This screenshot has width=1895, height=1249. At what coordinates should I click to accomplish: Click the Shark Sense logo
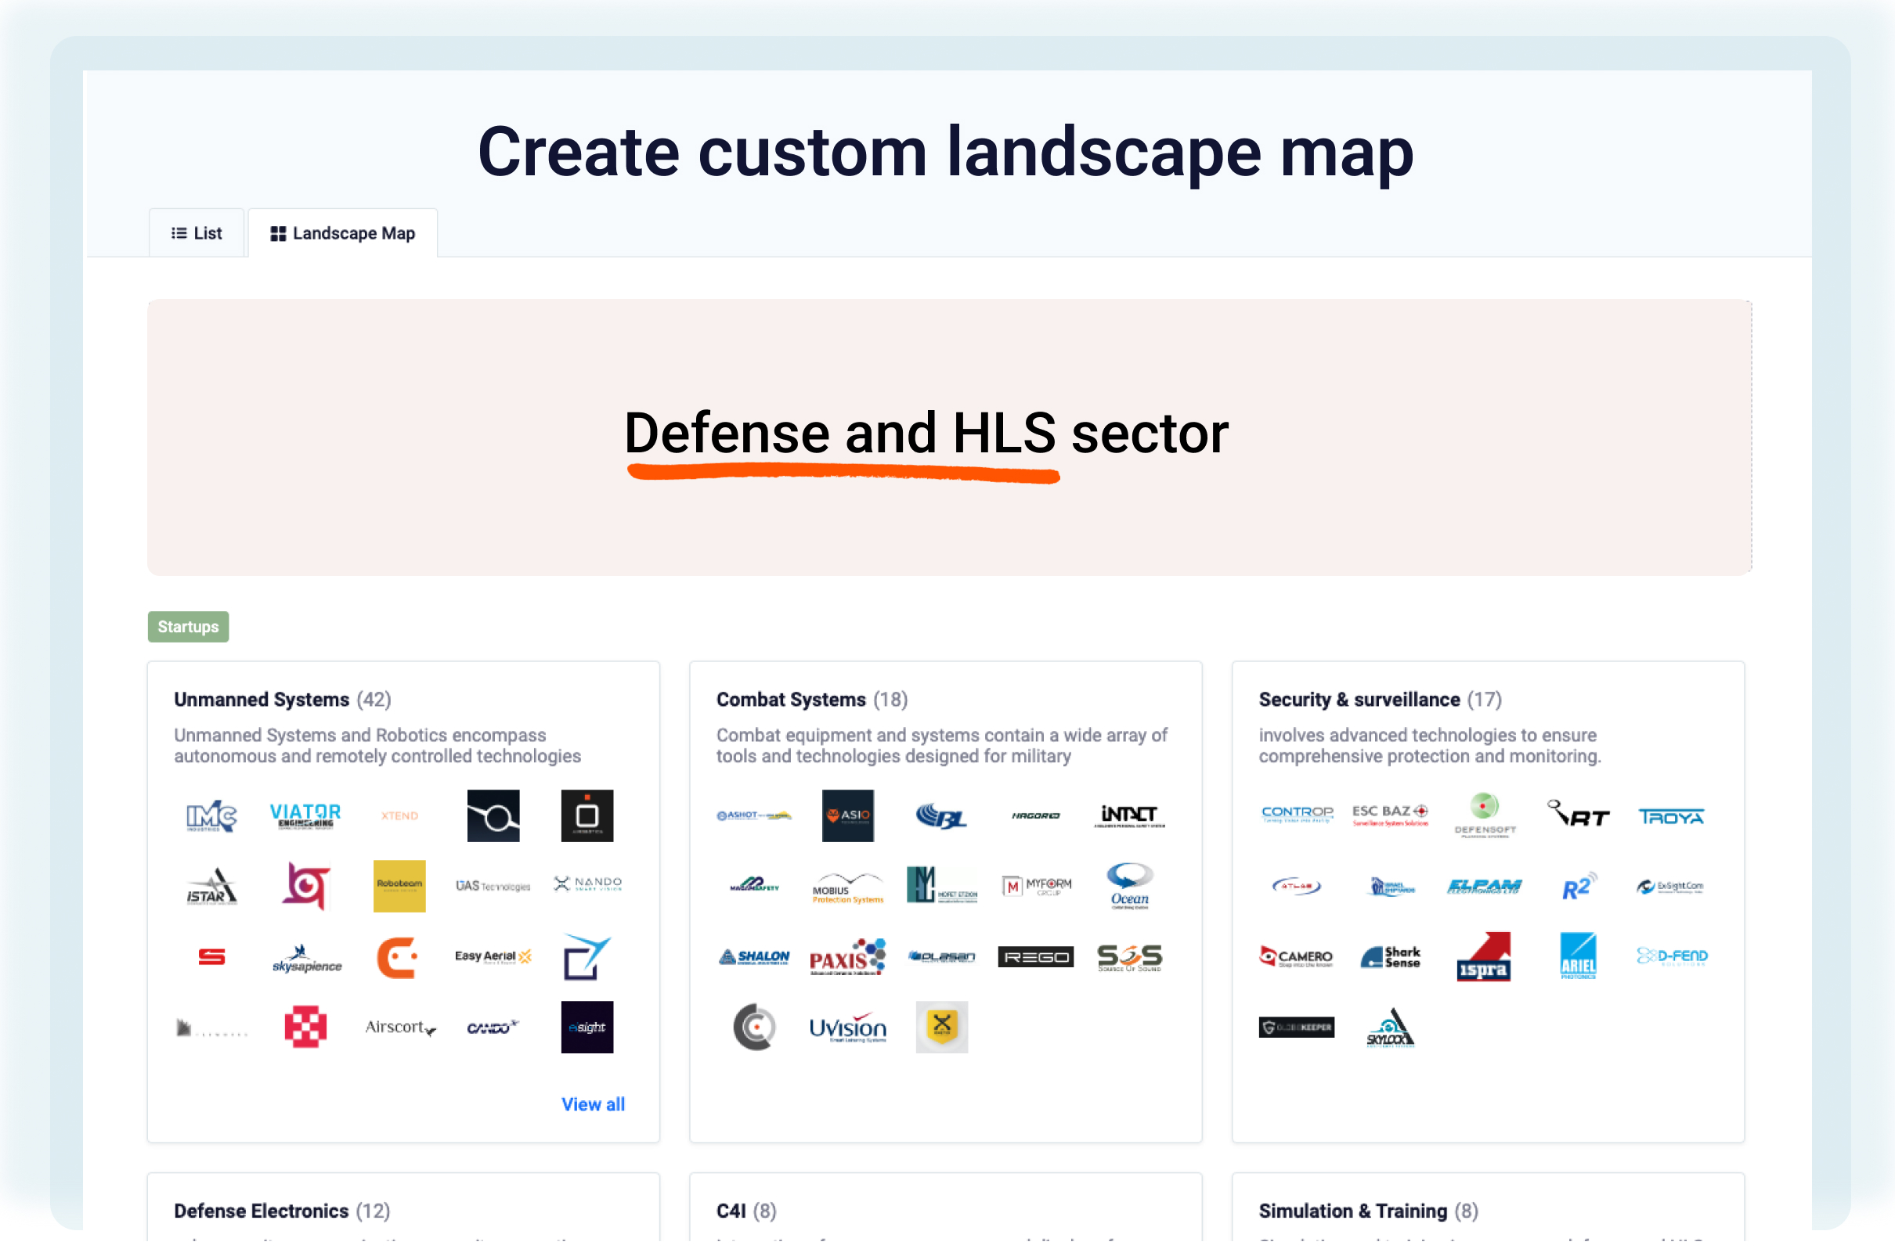[1391, 957]
